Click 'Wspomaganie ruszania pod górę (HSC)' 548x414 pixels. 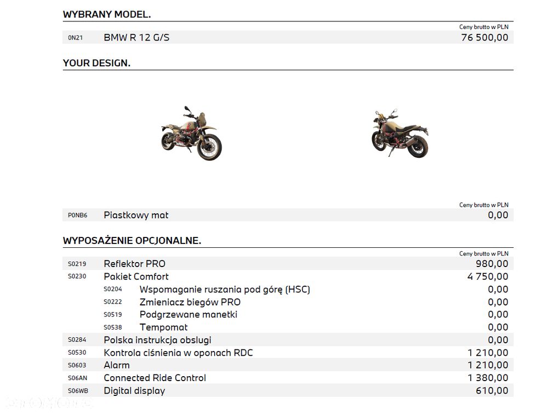point(225,290)
